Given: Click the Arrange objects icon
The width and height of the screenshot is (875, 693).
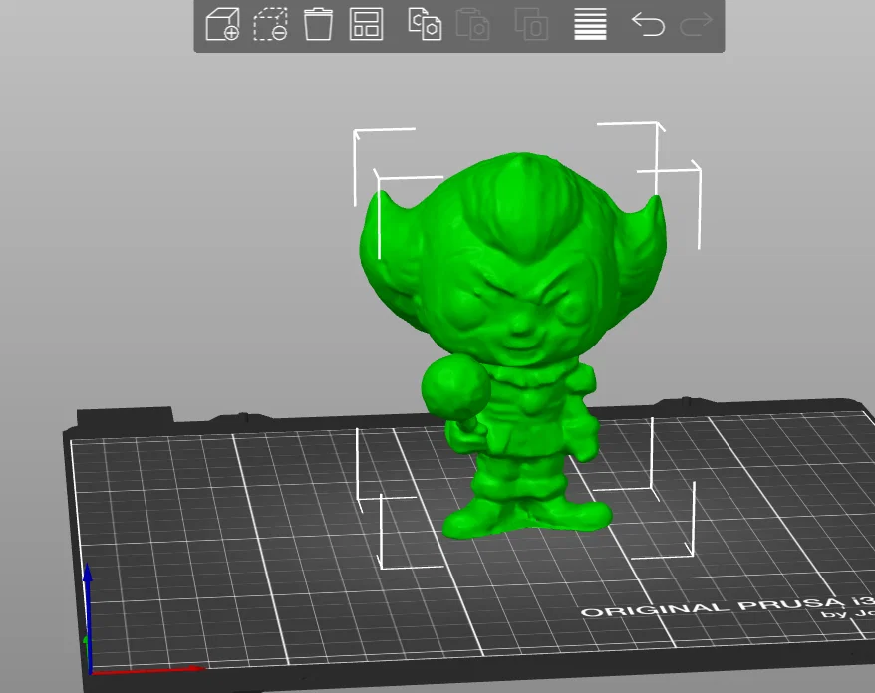Looking at the screenshot, I should [x=366, y=24].
